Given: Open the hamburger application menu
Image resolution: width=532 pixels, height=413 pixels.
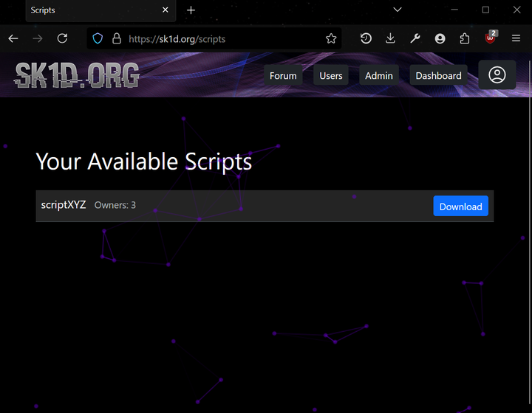Looking at the screenshot, I should pyautogui.click(x=516, y=38).
